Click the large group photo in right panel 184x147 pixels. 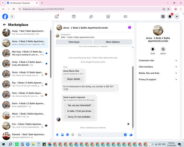(x=158, y=30)
